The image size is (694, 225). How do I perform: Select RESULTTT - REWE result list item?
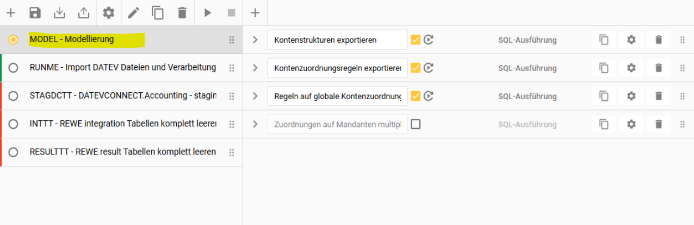[122, 152]
